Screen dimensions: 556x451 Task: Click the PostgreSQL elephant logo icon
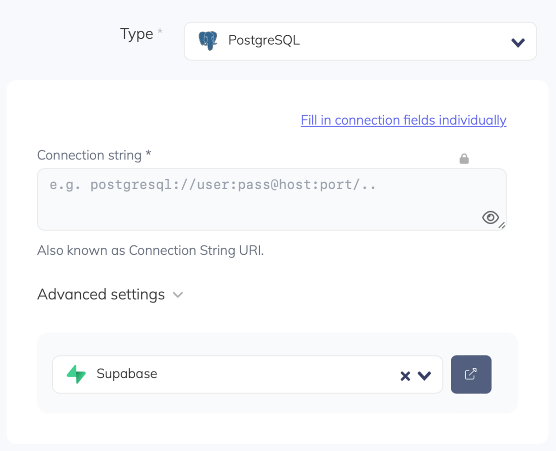(208, 41)
